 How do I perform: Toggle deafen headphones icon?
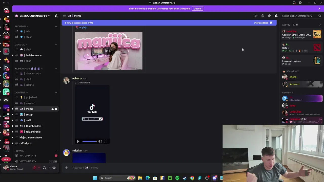point(44,168)
